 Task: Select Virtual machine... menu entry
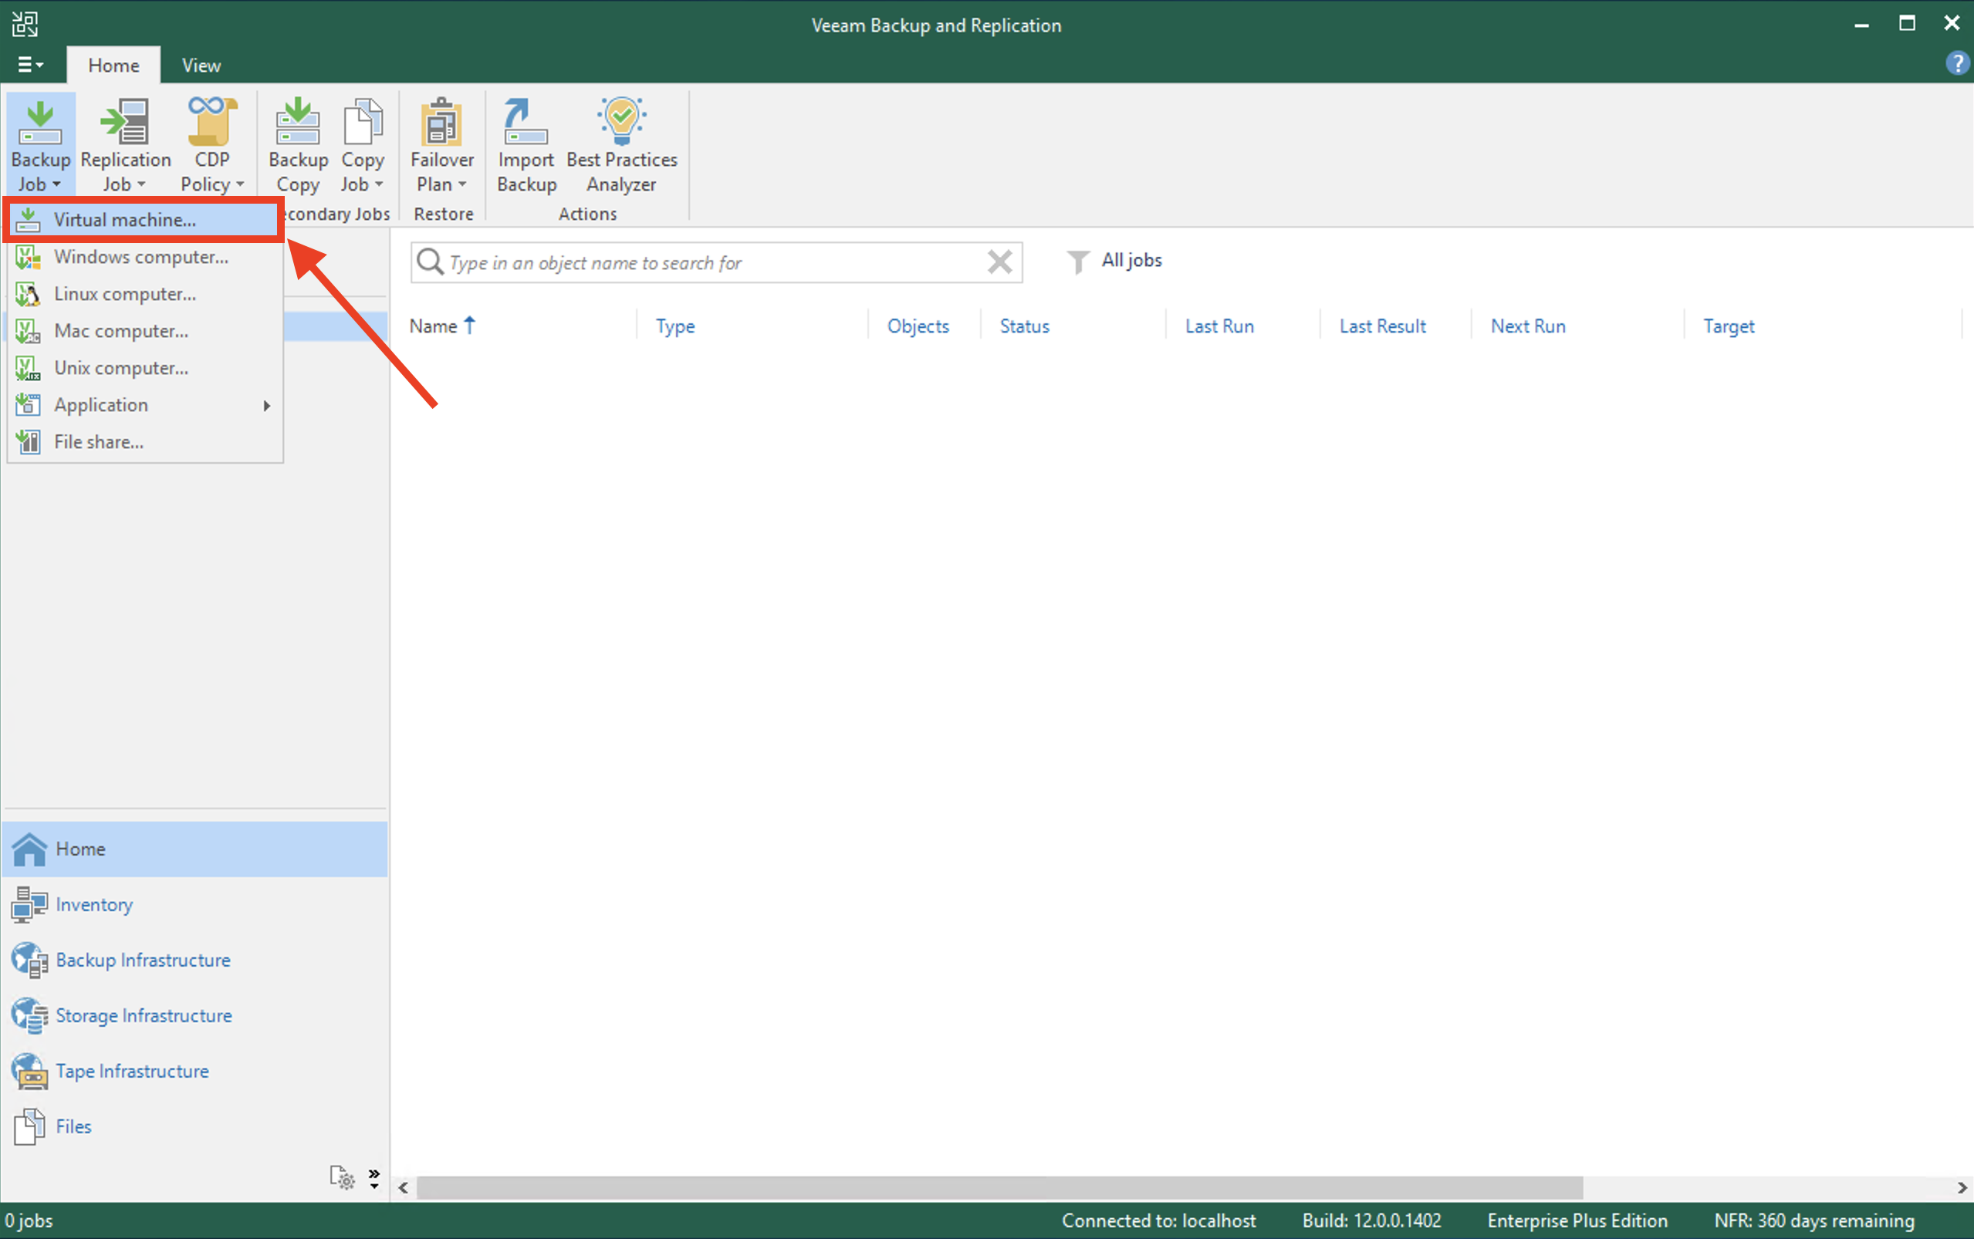pyautogui.click(x=144, y=220)
